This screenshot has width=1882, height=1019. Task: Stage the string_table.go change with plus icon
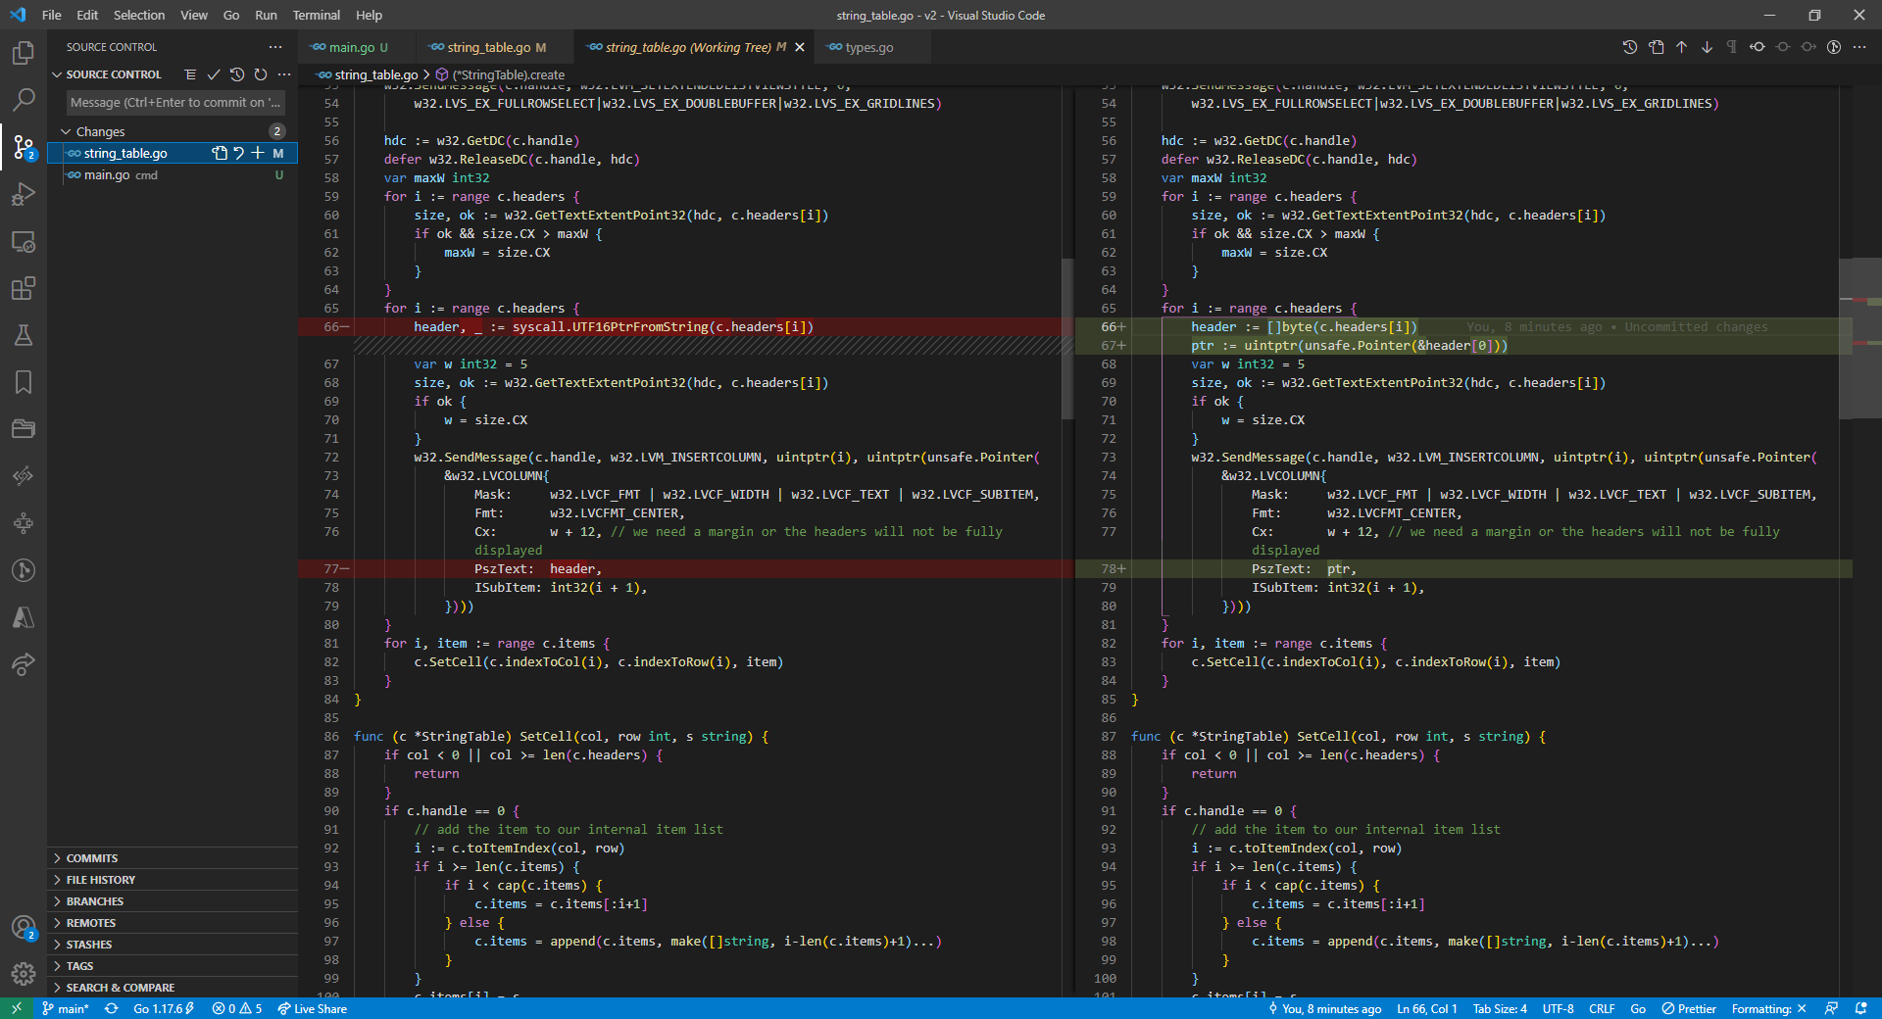[258, 153]
